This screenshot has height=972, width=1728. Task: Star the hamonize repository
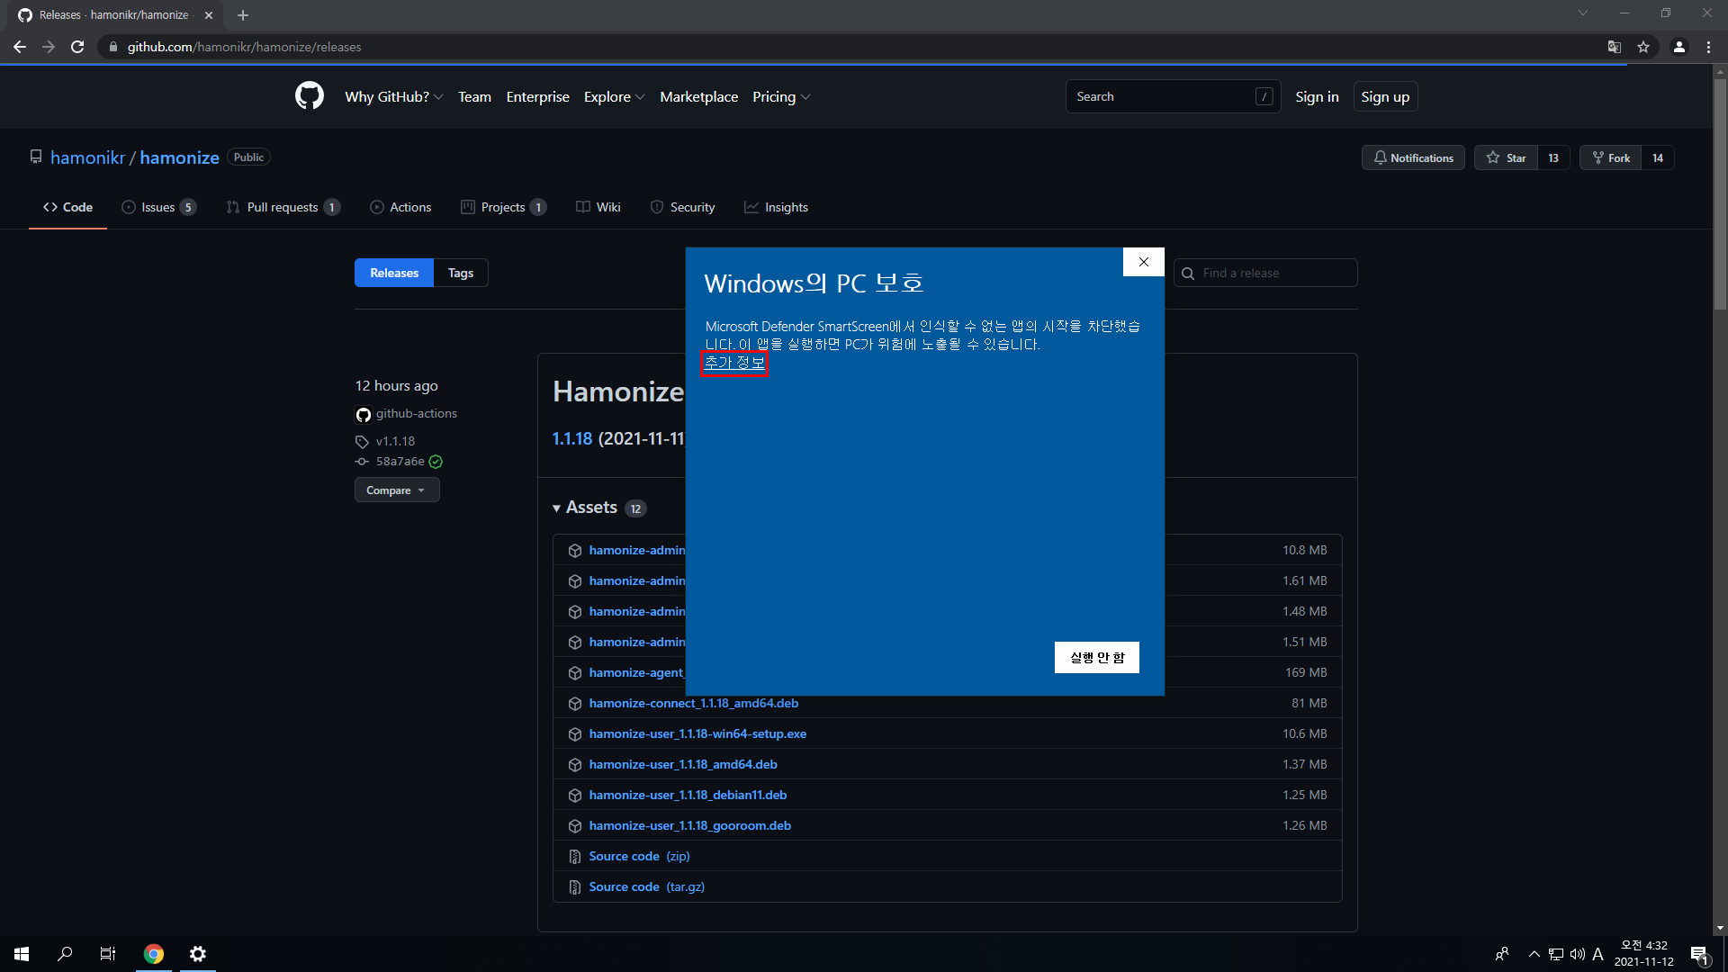click(x=1506, y=157)
